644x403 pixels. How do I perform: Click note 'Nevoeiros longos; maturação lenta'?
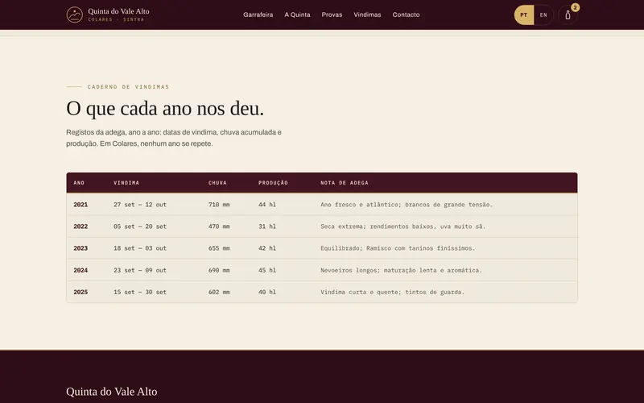click(401, 270)
